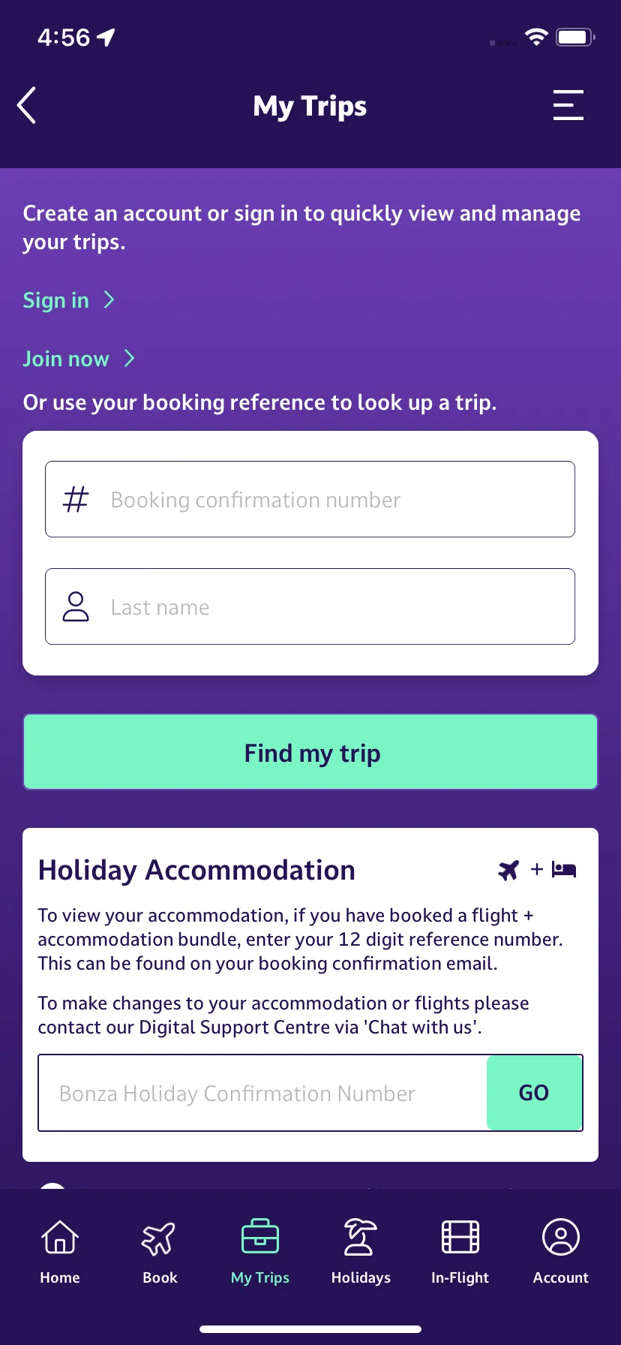Tap the My Trips briefcase icon
This screenshot has height=1345, width=621.
click(x=260, y=1237)
